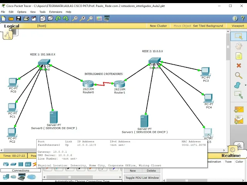Select the Wireless Devices category

28,165
